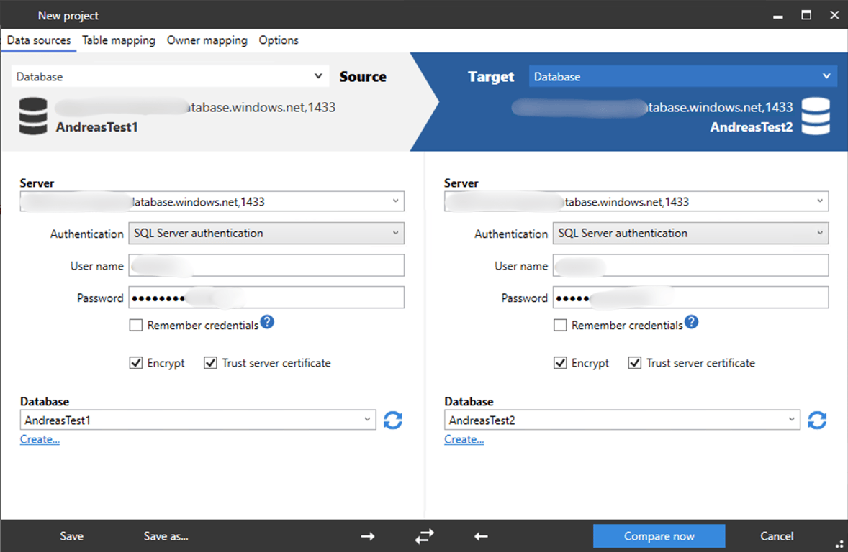Focus the source Password field
This screenshot has width=848, height=552.
click(x=266, y=298)
